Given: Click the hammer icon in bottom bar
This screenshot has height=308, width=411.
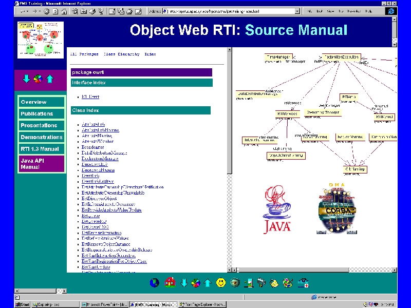Looking at the screenshot, I should point(261,283).
